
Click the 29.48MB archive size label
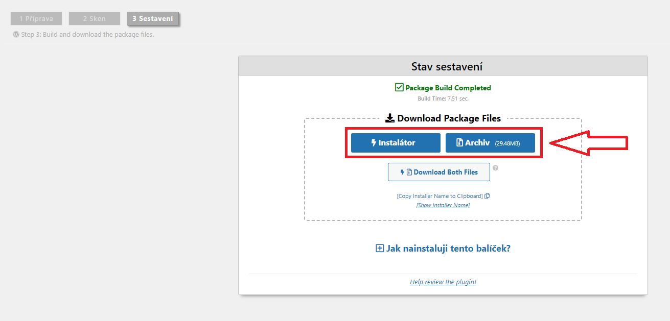[507, 144]
